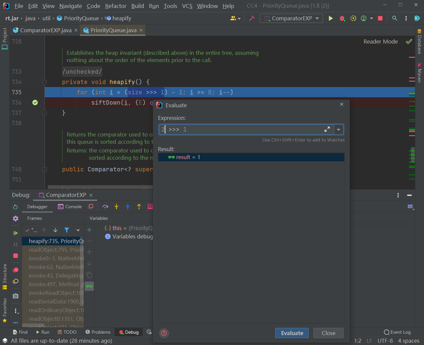Build the project using the hammer icon
This screenshot has width=424, height=345.
coord(251,19)
